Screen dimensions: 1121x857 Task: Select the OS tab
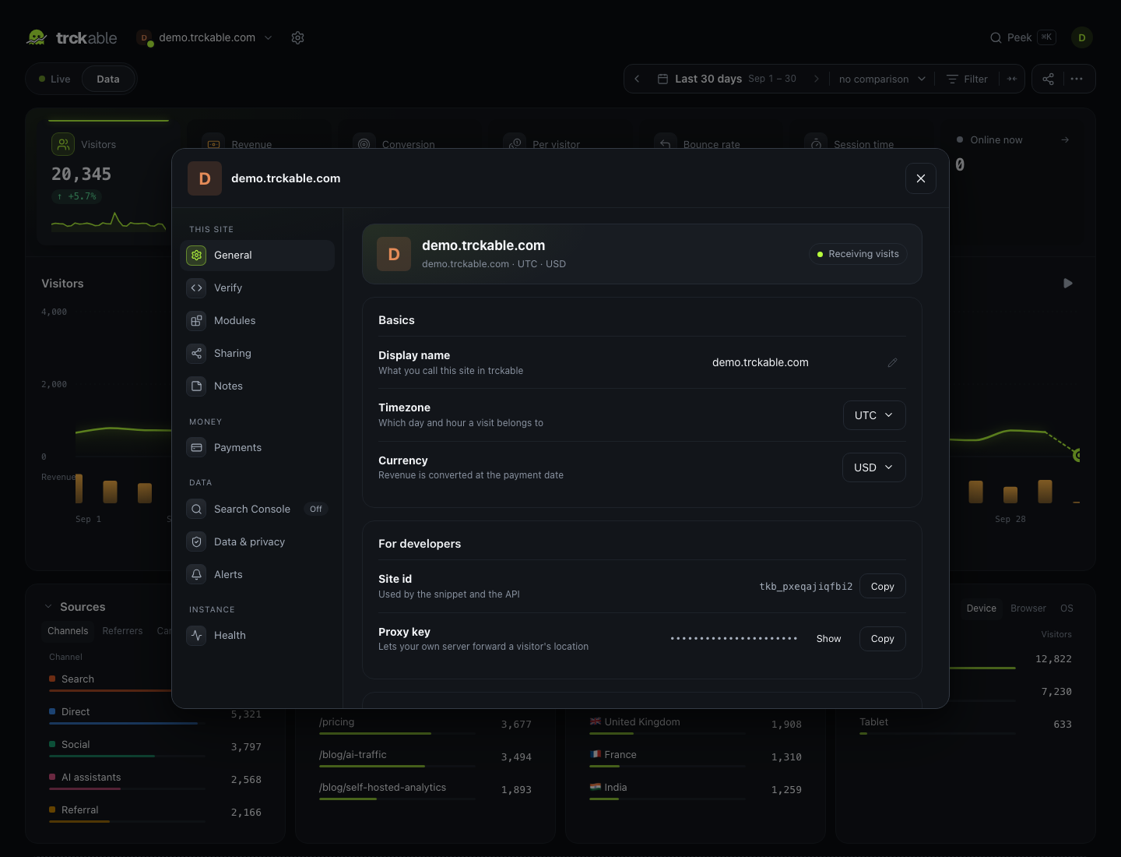pos(1067,608)
